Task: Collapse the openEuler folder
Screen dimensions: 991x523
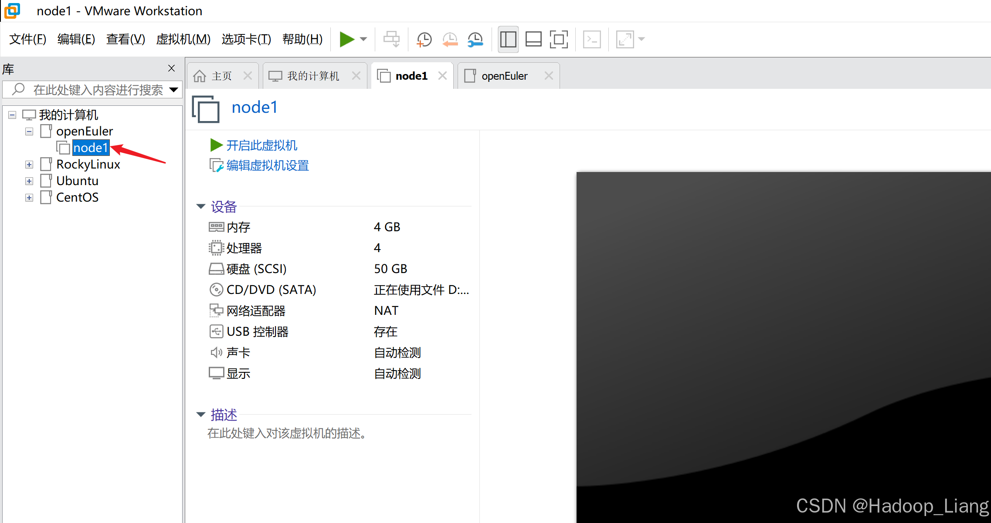Action: coord(29,132)
